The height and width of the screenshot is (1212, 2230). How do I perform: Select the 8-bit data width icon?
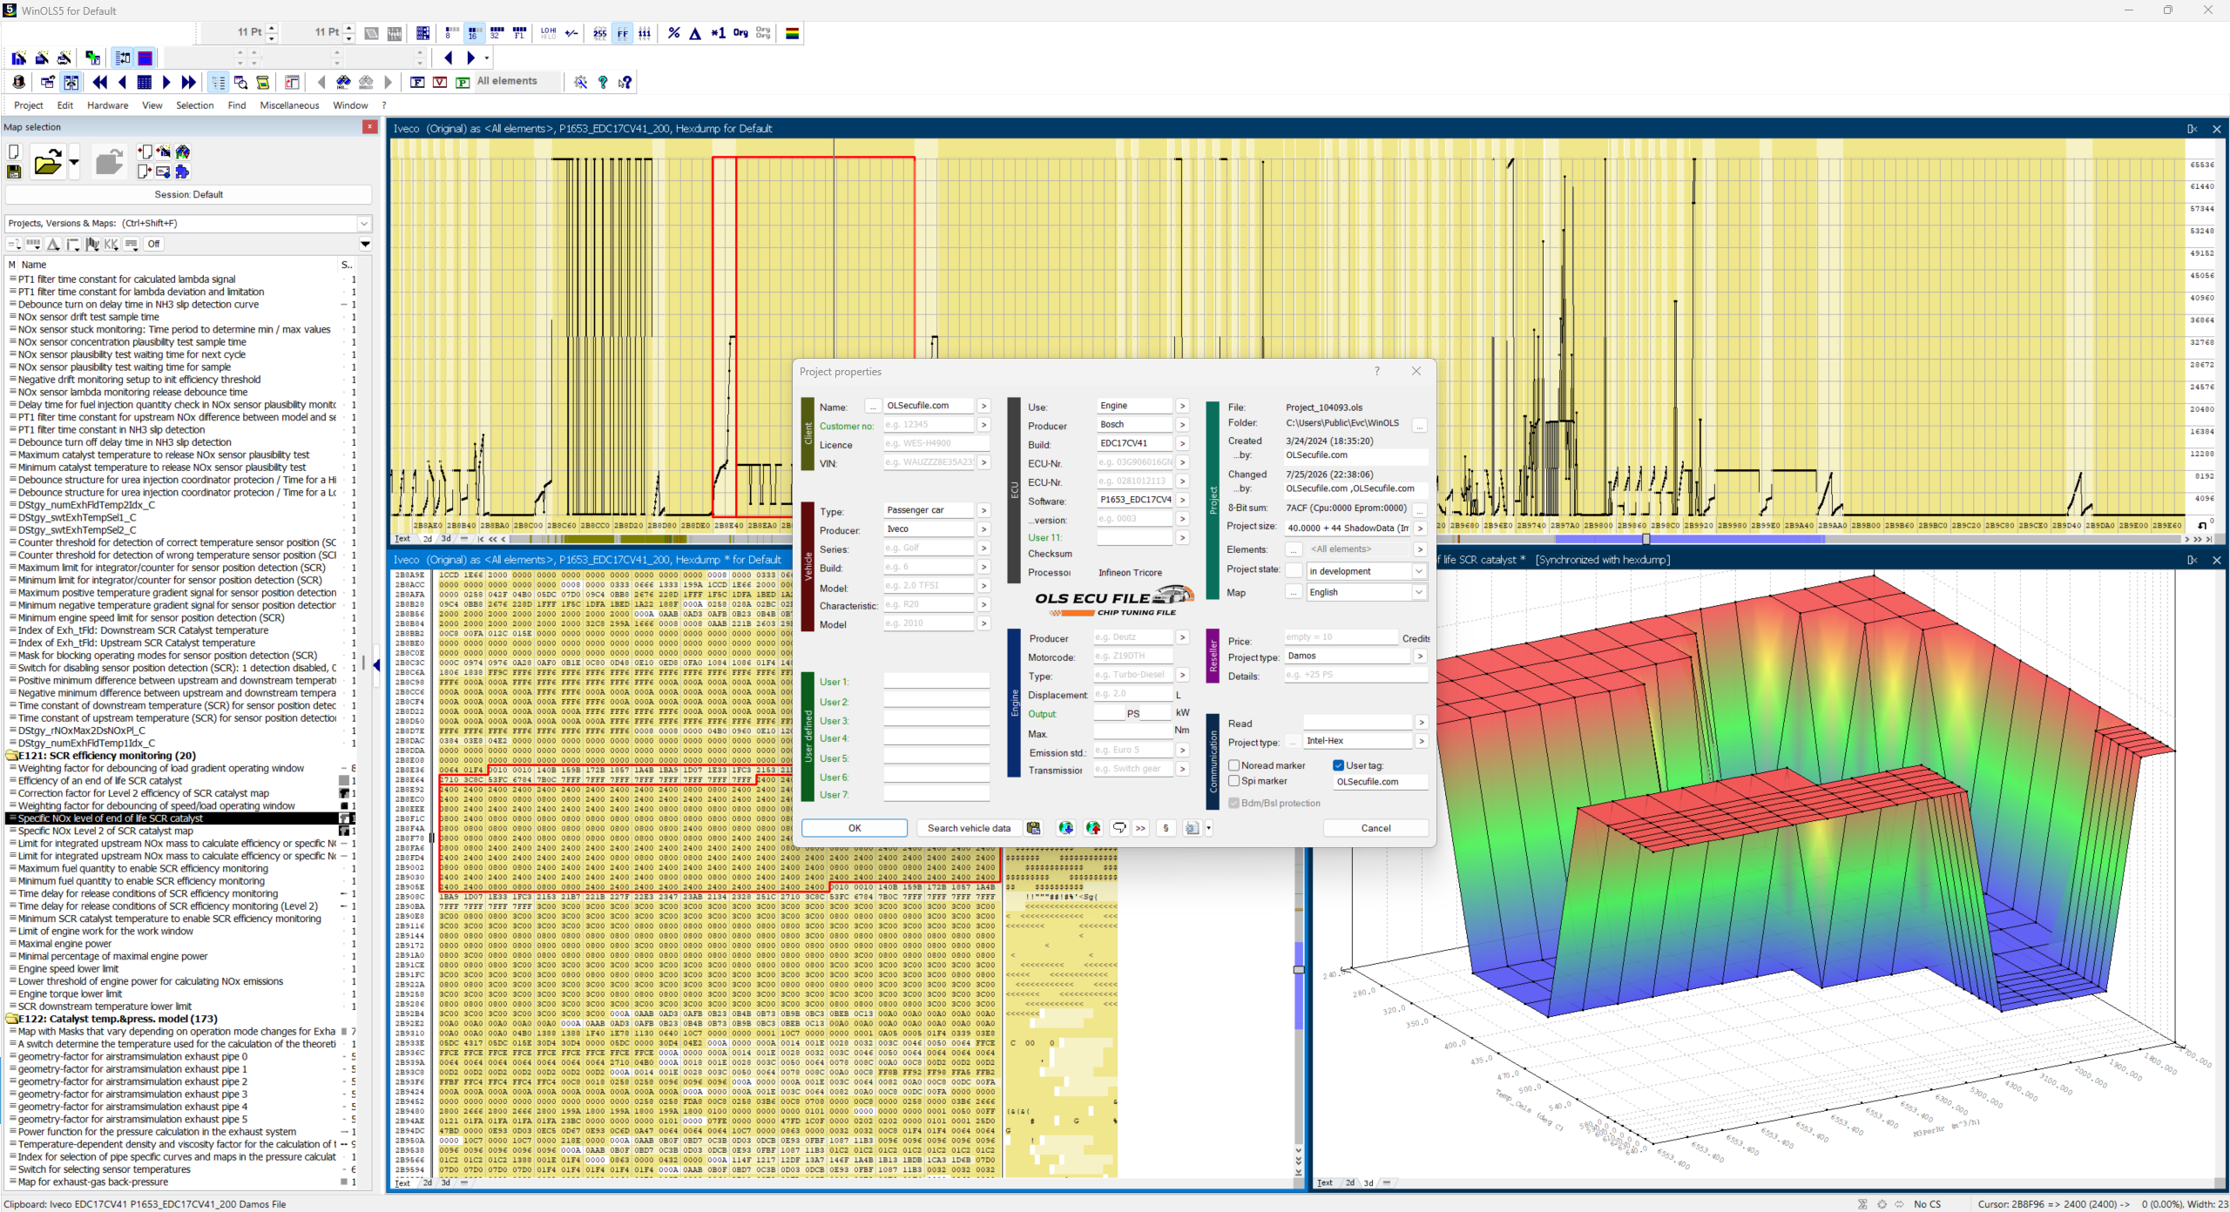pos(449,33)
